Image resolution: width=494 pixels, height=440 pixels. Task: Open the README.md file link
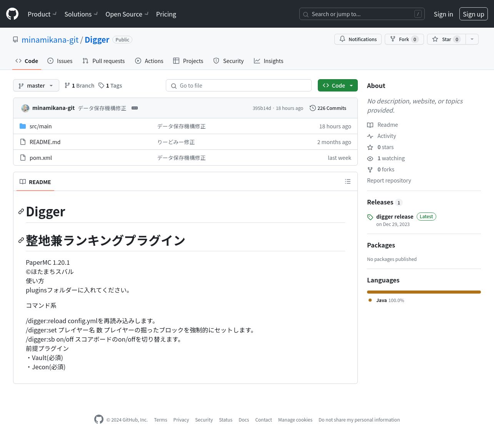[45, 142]
